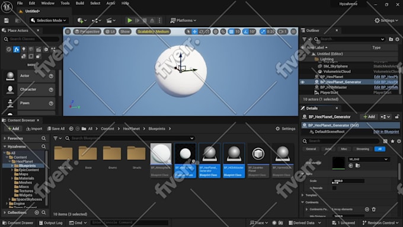Image resolution: width=403 pixels, height=227 pixels.
Task: Open the Blueprints toolbar dropdown icon
Action: tap(97, 20)
